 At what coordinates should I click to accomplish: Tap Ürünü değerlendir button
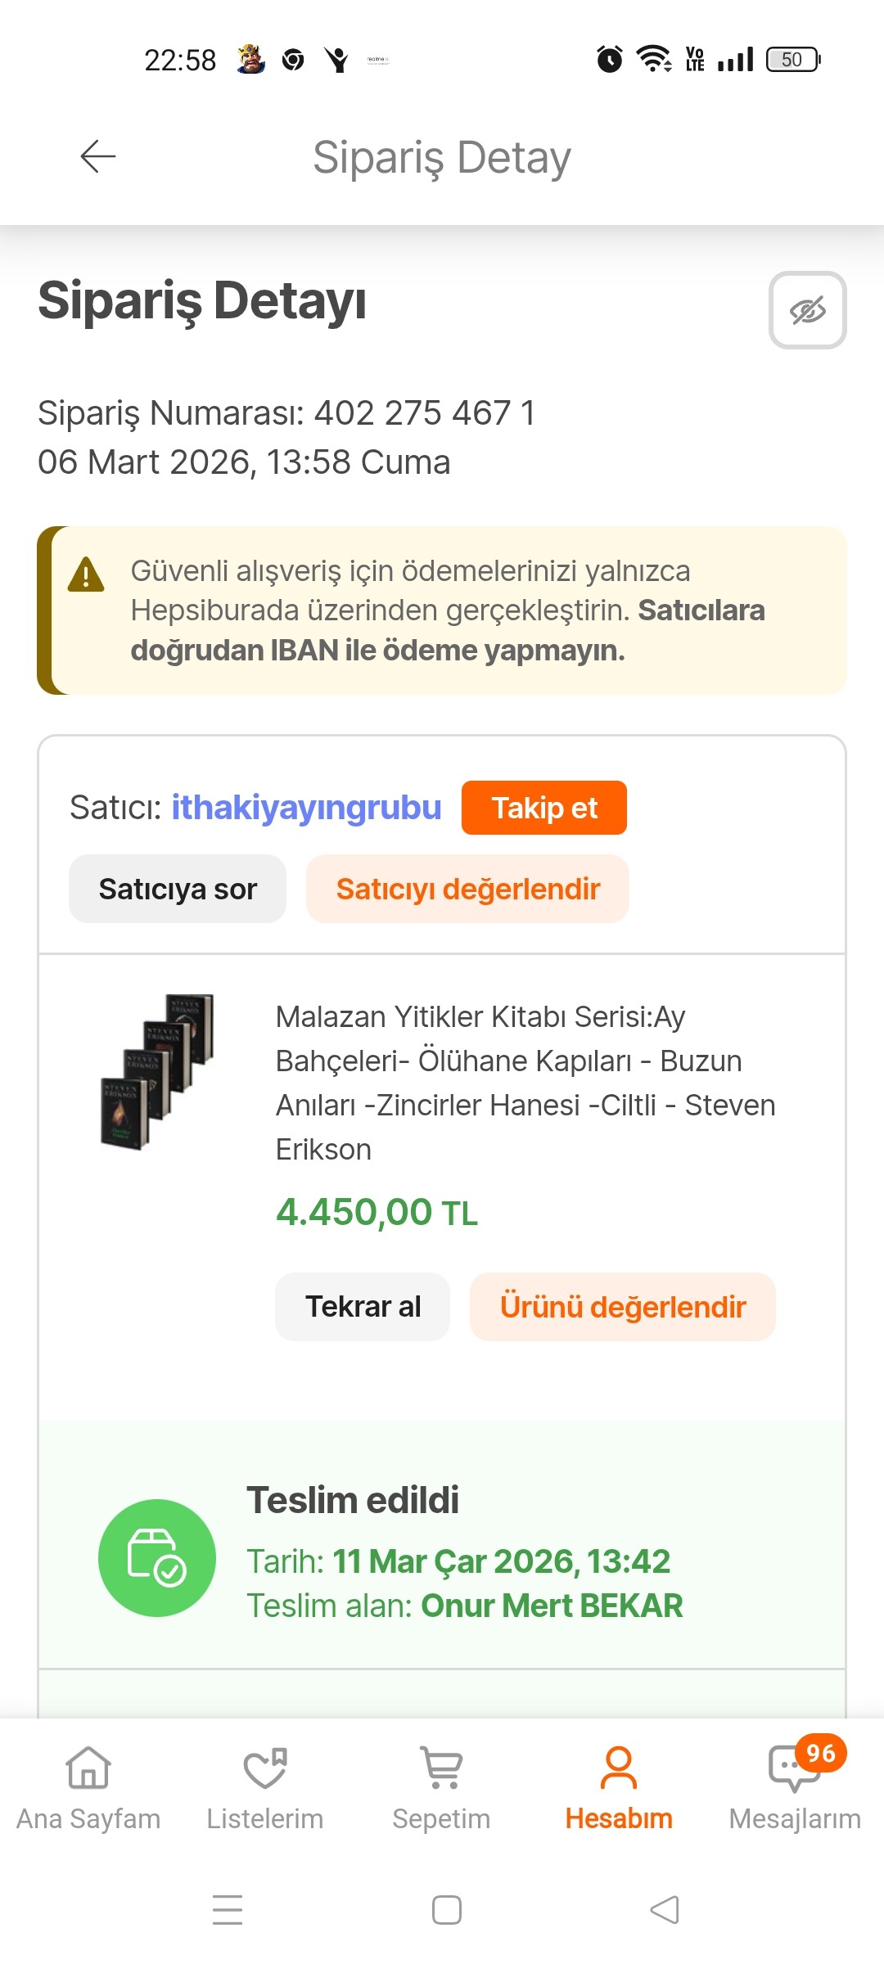(x=622, y=1307)
